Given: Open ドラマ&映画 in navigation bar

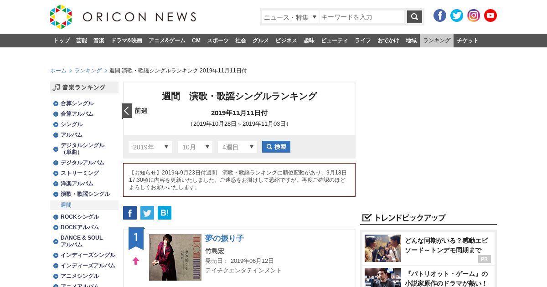Looking at the screenshot, I should pos(126,41).
